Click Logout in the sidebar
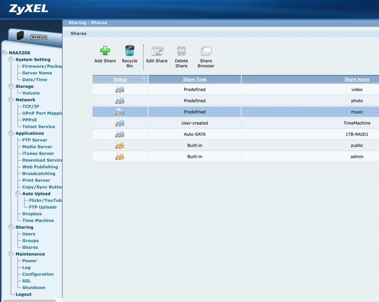Image resolution: width=379 pixels, height=302 pixels. coord(23,294)
